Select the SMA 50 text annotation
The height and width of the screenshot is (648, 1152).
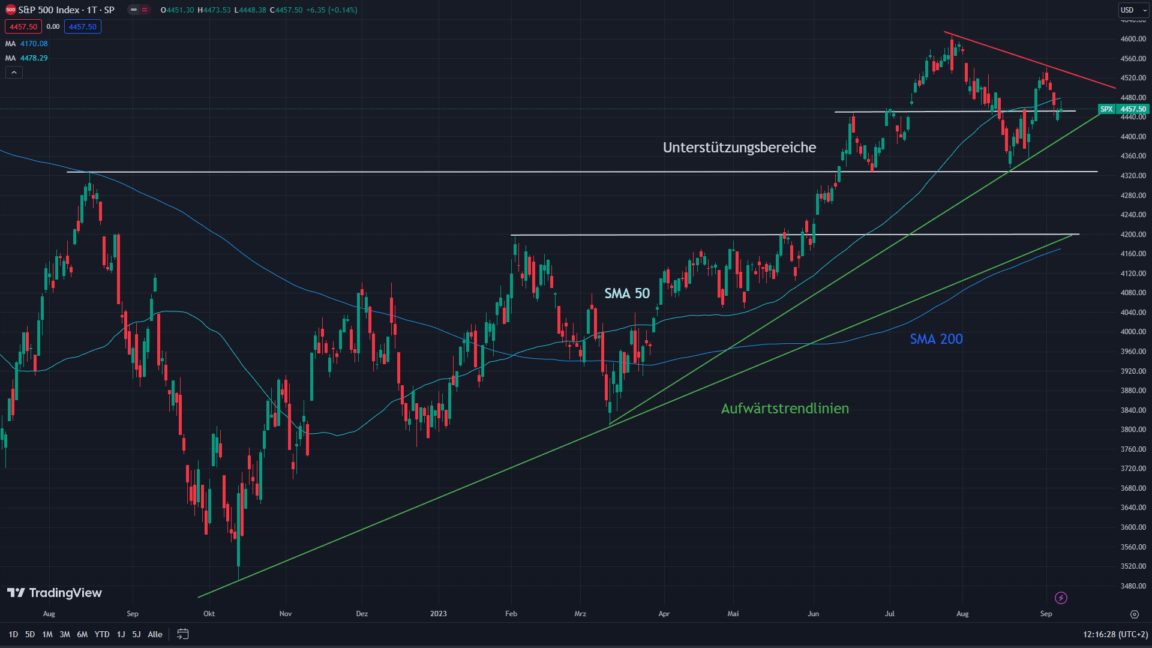pos(627,293)
